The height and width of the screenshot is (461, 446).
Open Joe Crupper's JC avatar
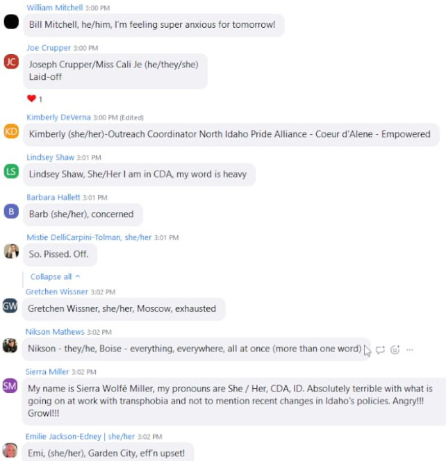pyautogui.click(x=11, y=62)
